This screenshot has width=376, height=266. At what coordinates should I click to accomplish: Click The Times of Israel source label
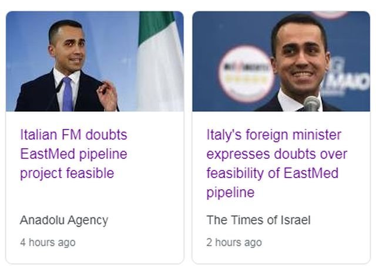pos(258,220)
